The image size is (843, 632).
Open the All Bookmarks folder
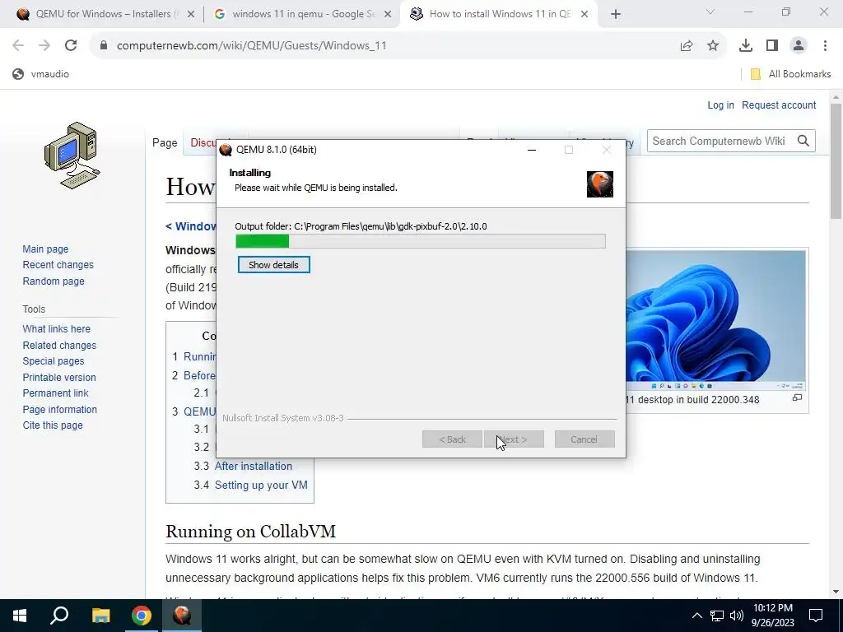(x=790, y=74)
